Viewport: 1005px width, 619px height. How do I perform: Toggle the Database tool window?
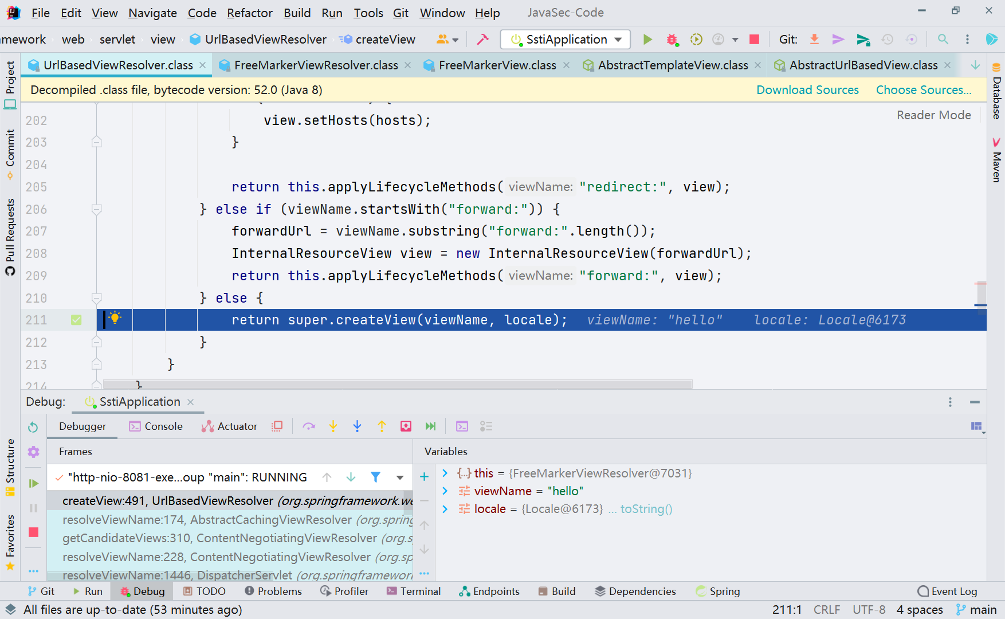(x=996, y=91)
